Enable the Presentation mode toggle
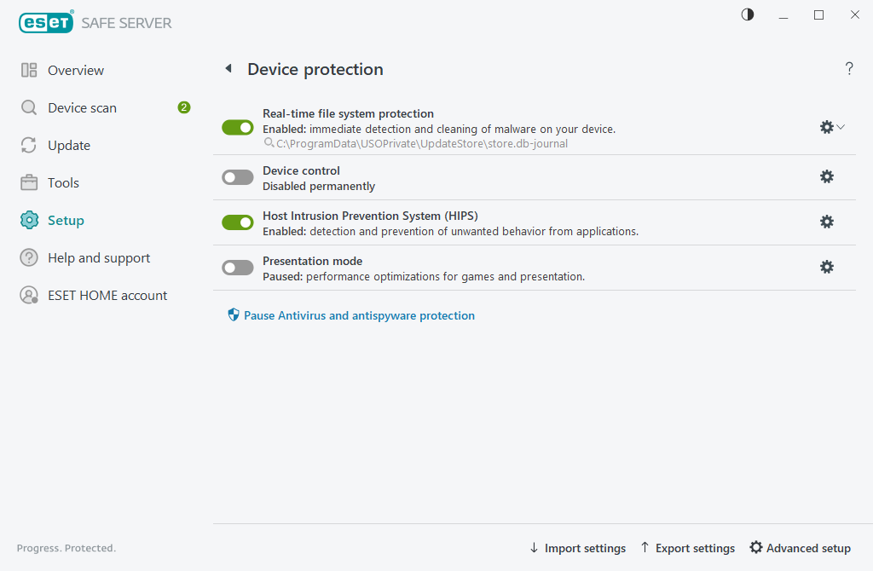Viewport: 873px width, 571px height. point(238,268)
